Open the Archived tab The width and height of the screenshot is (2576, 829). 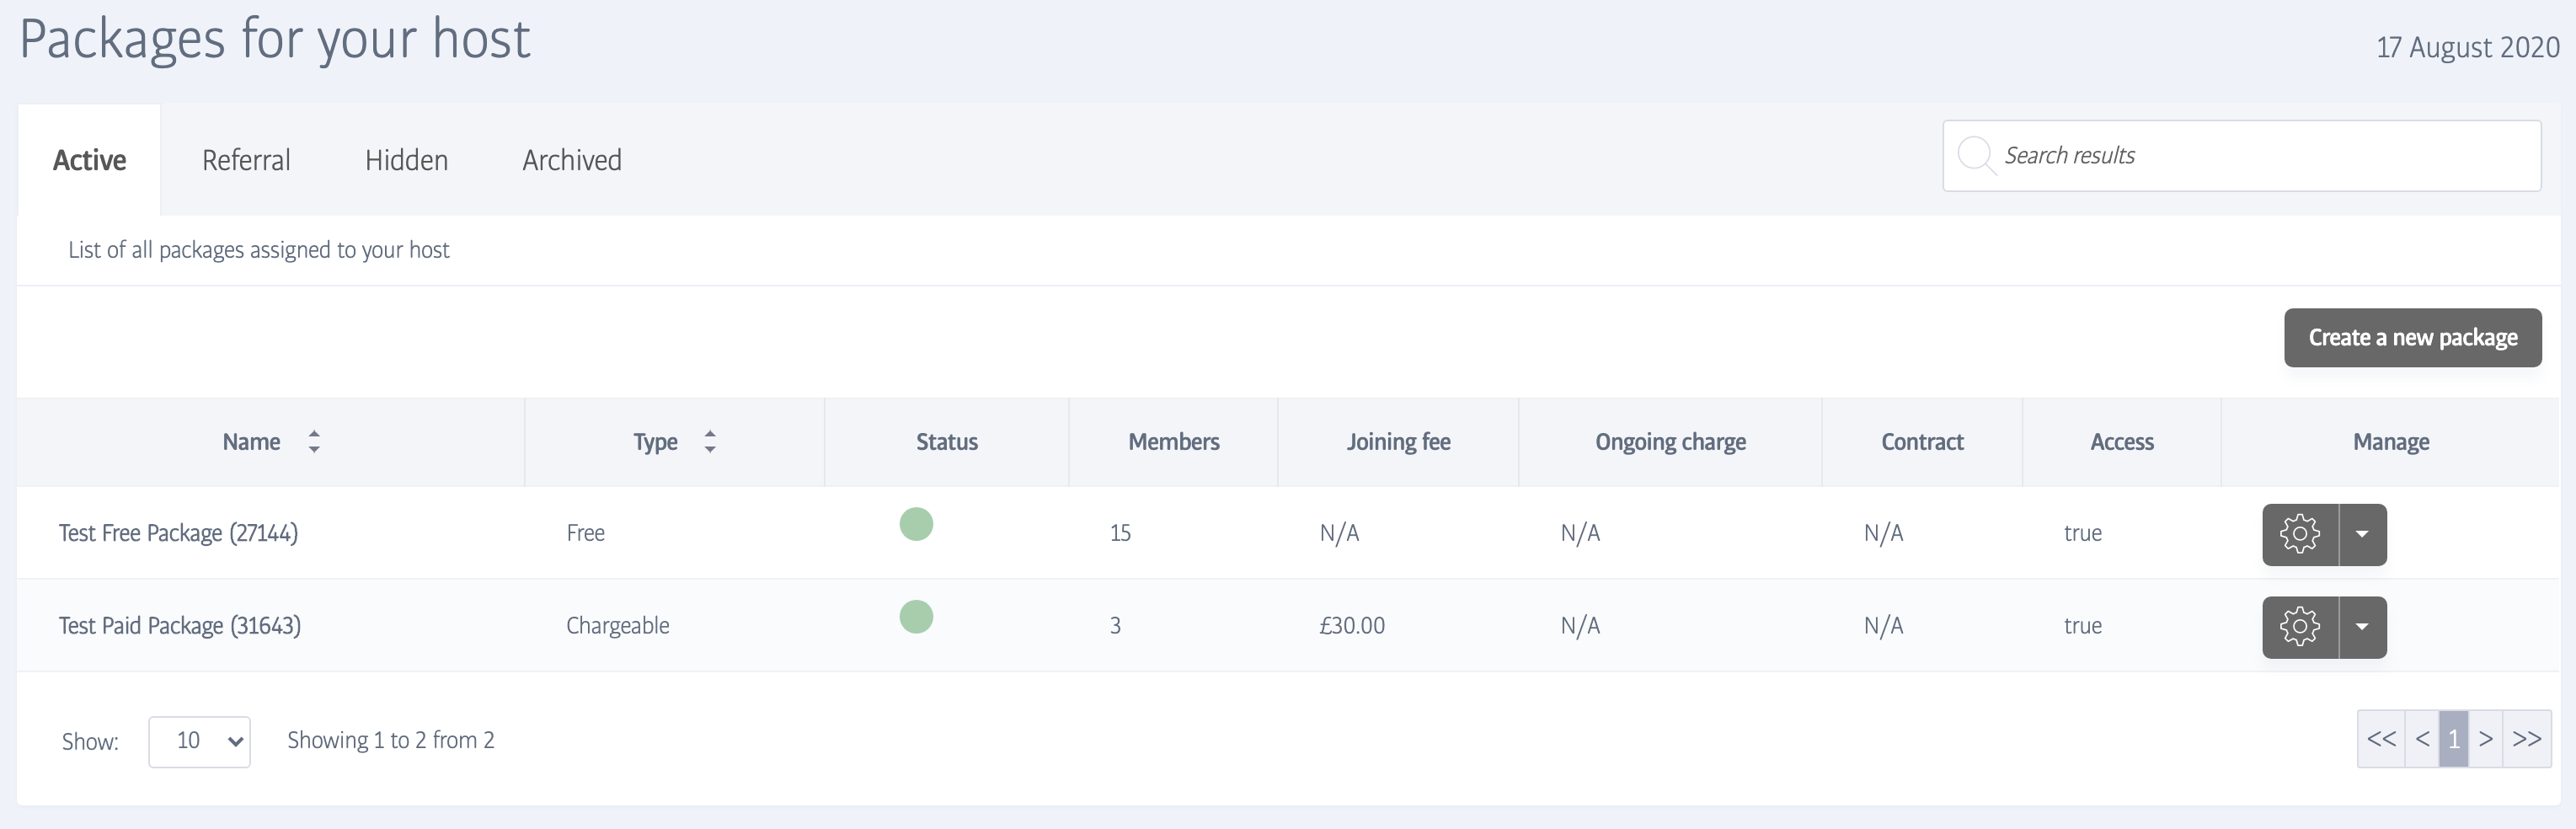pos(572,160)
